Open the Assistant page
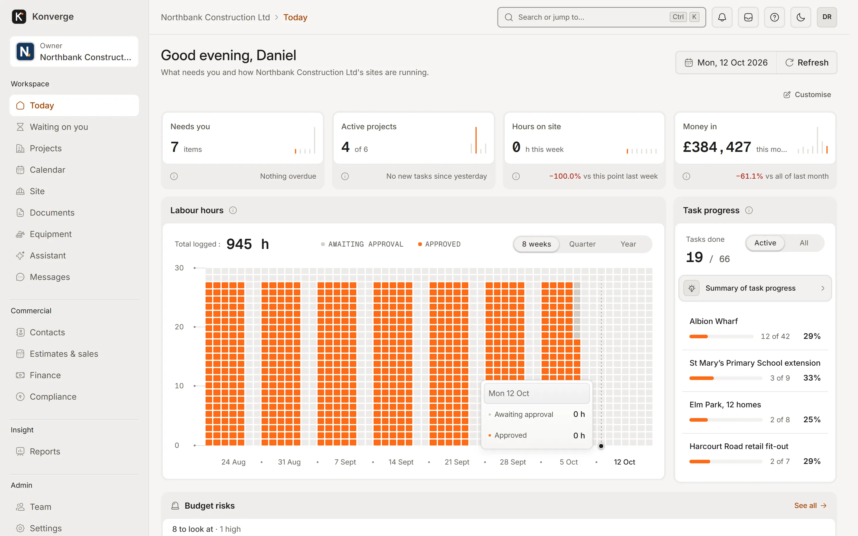 click(74, 255)
